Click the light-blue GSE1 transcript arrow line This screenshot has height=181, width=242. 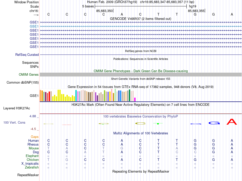(x=141, y=27)
